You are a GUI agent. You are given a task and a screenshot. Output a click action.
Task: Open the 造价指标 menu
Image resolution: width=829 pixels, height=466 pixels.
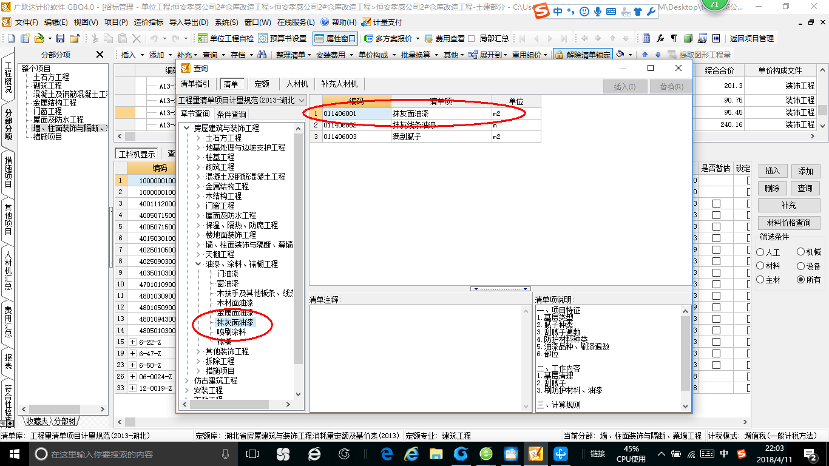coord(148,22)
